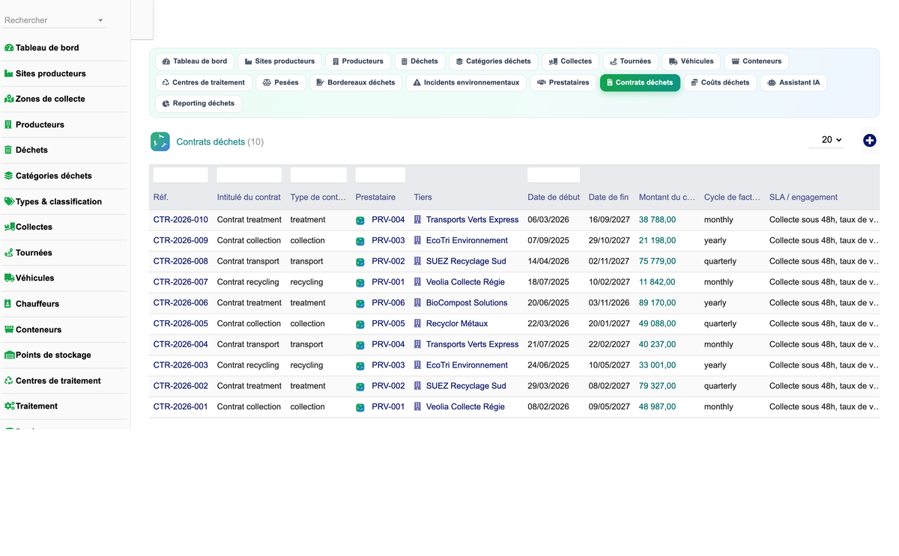This screenshot has width=899, height=556.
Task: Click date 29/10/2027 in CTR-2026-009 row
Action: click(609, 240)
